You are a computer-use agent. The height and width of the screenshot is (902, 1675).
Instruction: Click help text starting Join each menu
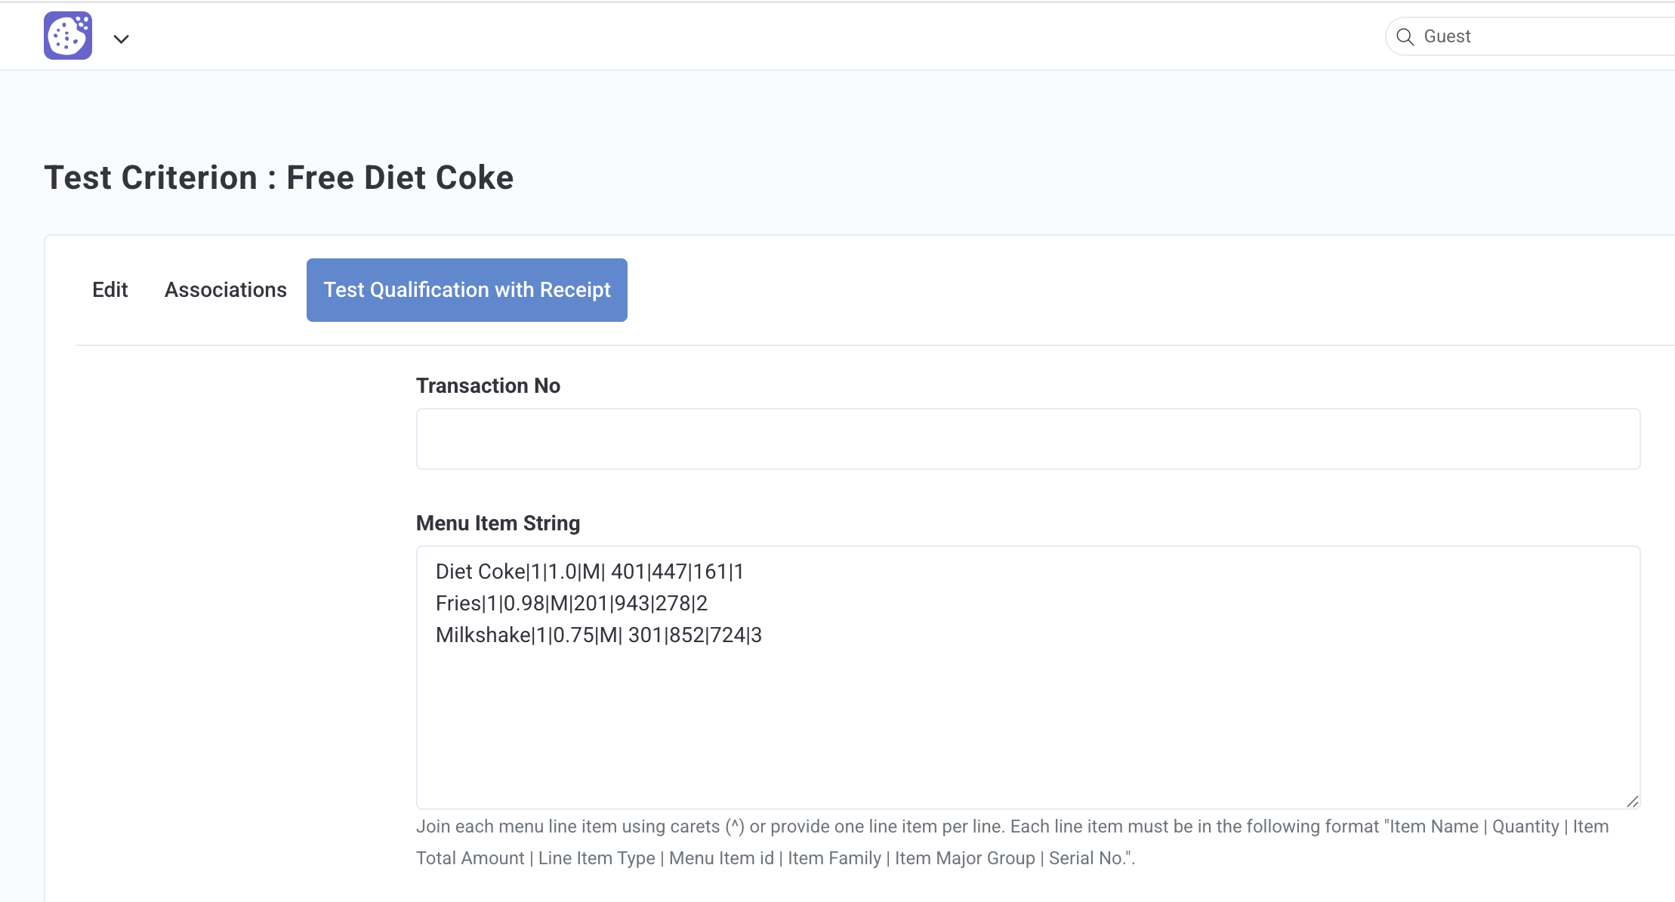point(1012,826)
